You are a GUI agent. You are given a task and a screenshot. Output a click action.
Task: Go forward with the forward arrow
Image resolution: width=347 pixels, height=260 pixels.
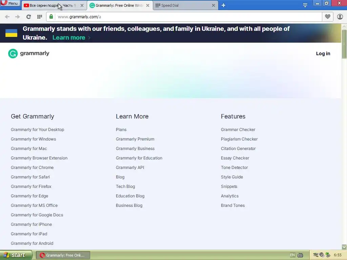tap(18, 17)
